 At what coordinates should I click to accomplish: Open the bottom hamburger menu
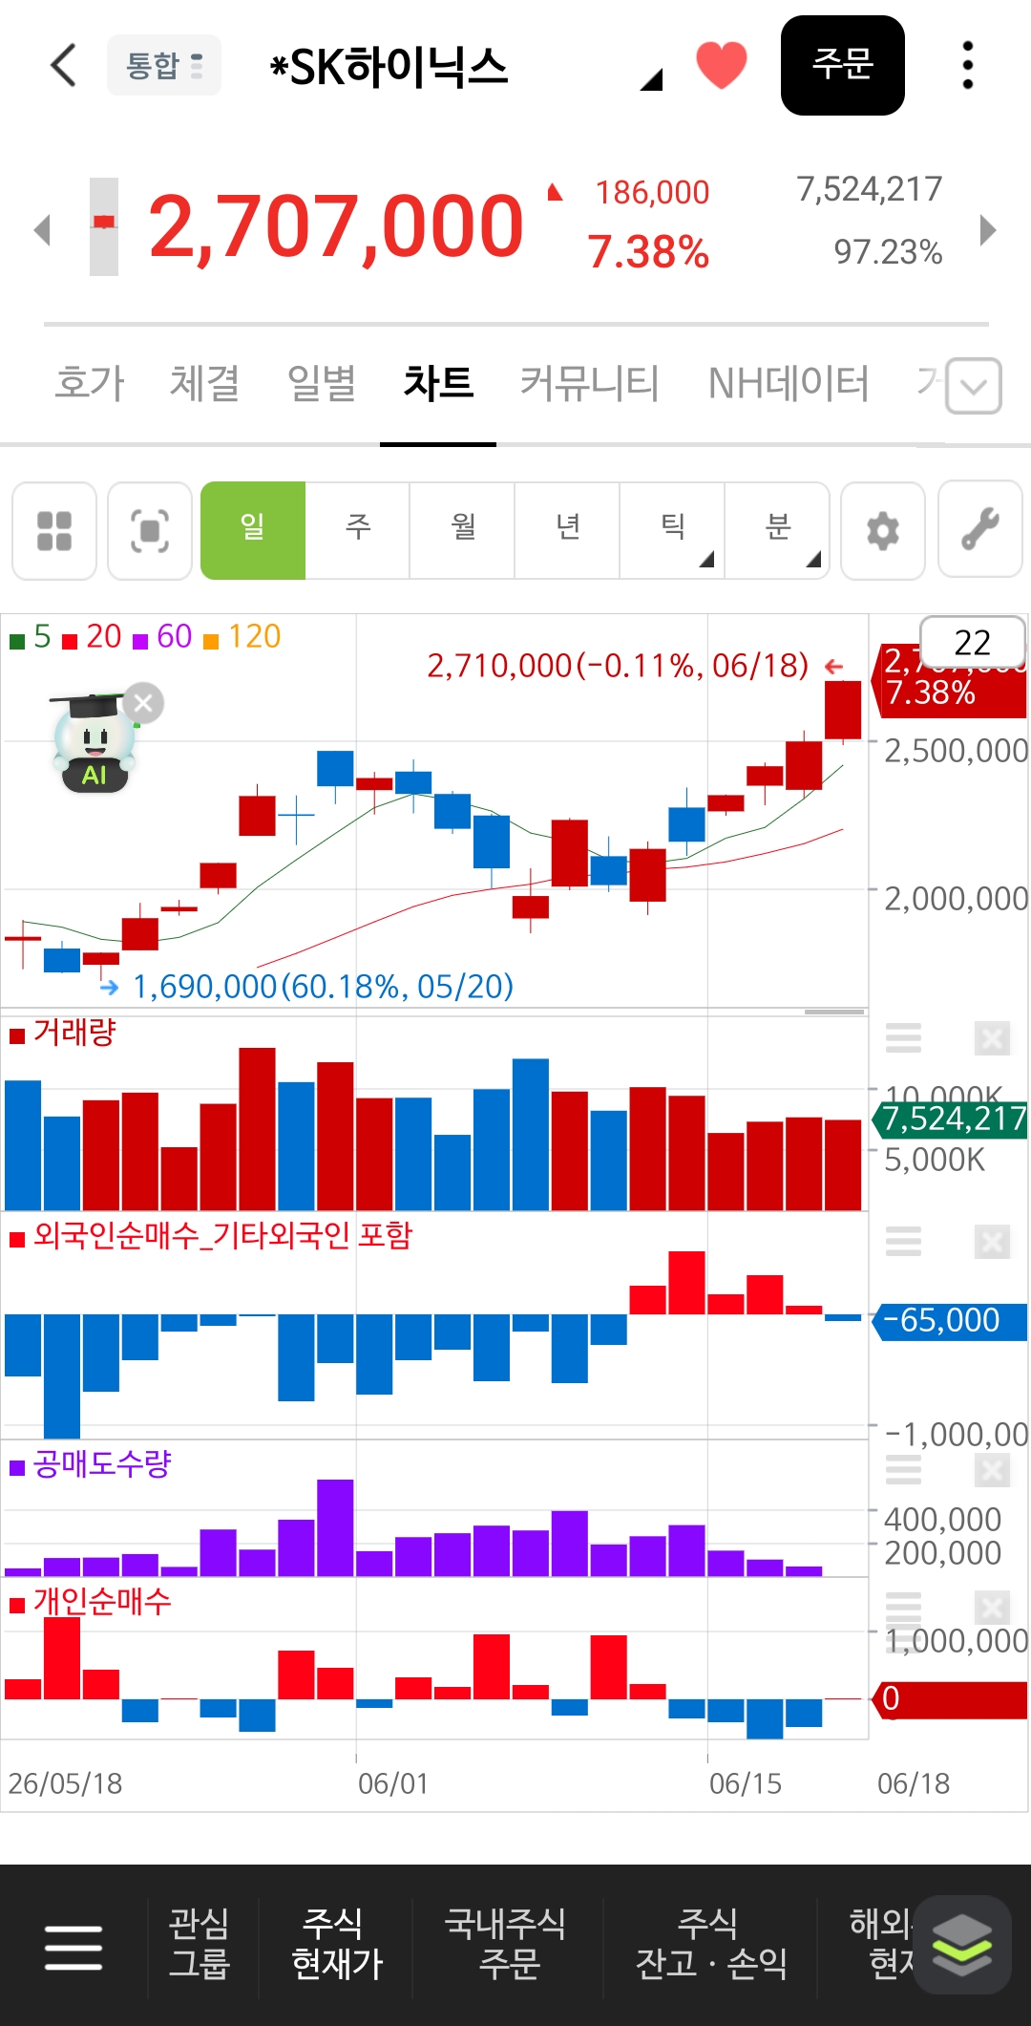tap(74, 1947)
